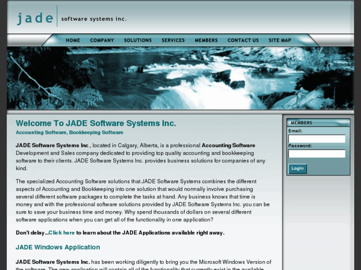Click the MEMBERS panel header
The width and height of the screenshot is (361, 270).
pos(318,123)
